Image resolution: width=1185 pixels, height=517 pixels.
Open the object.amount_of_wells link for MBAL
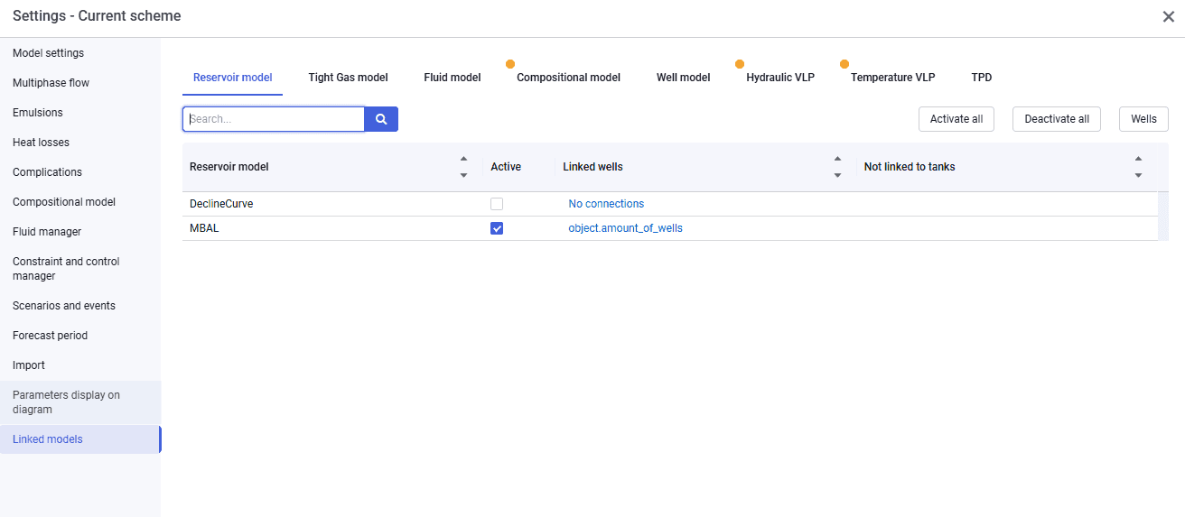coord(625,228)
